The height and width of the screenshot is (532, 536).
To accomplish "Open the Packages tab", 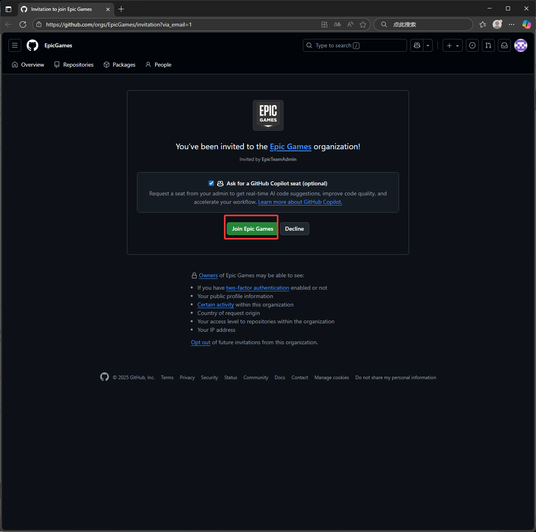I will point(119,65).
